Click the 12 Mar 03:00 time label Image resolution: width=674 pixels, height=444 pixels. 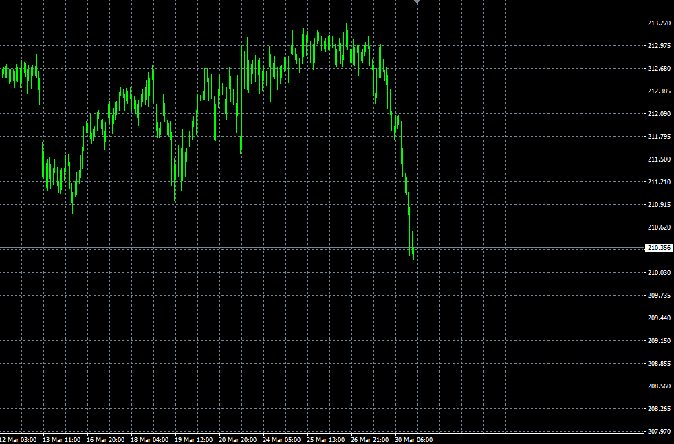[x=18, y=440]
